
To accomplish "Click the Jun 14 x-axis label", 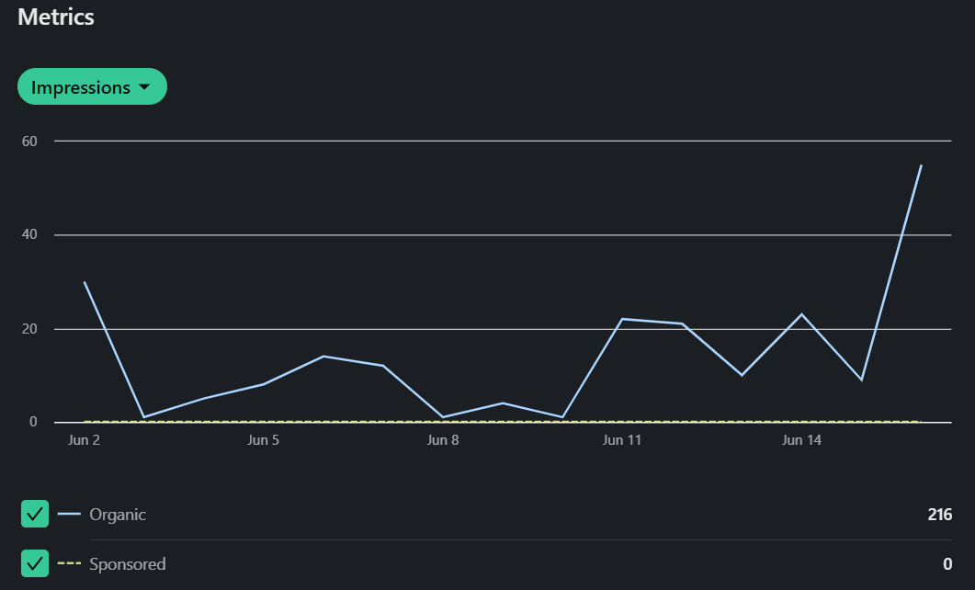I will point(801,440).
